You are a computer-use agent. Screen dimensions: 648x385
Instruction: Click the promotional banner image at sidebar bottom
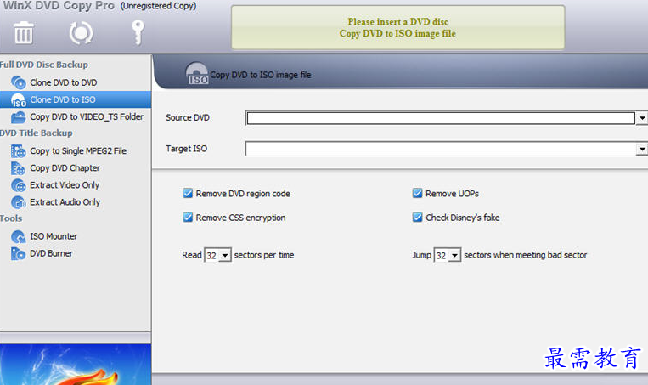click(76, 365)
